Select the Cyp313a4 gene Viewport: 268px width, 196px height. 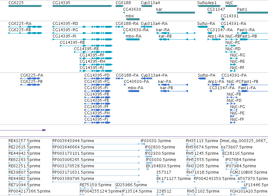pos(146,6)
